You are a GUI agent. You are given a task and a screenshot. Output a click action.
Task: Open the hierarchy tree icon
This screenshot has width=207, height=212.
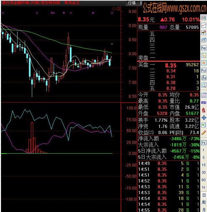(x=204, y=55)
